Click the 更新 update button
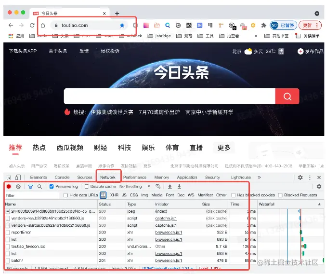326x274 pixels. tap(307, 26)
